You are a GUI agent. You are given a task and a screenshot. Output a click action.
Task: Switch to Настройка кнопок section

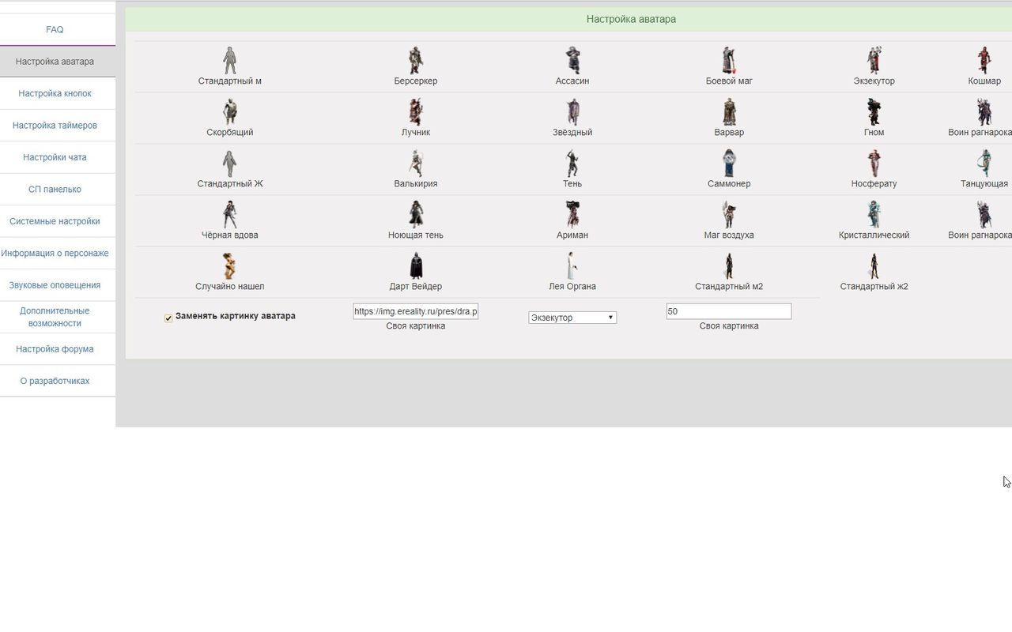pos(55,93)
